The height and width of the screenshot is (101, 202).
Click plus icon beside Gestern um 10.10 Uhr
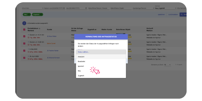[x=28, y=35]
